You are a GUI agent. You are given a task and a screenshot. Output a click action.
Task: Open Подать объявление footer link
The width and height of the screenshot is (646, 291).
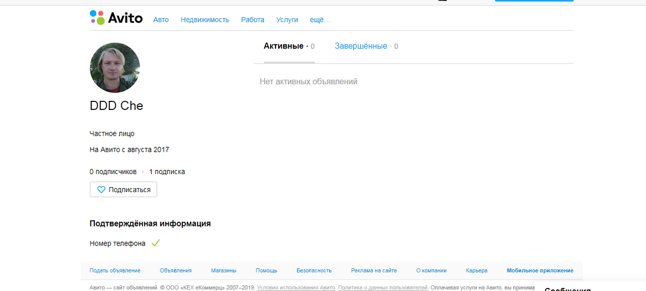pyautogui.click(x=115, y=271)
